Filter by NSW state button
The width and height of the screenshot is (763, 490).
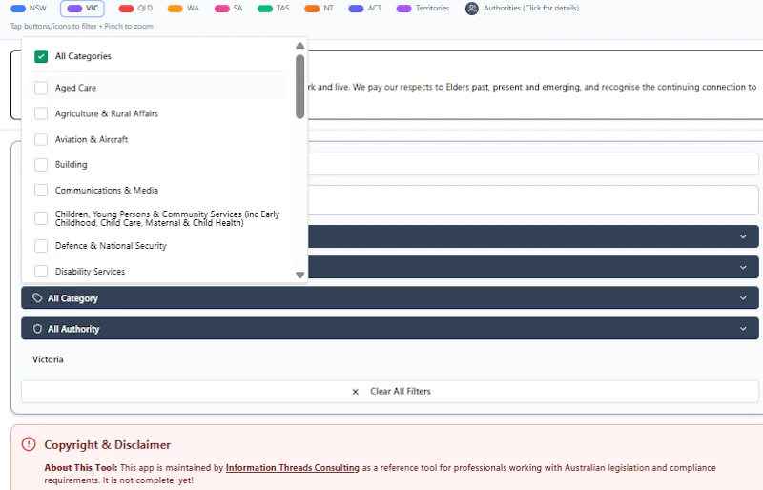(29, 9)
